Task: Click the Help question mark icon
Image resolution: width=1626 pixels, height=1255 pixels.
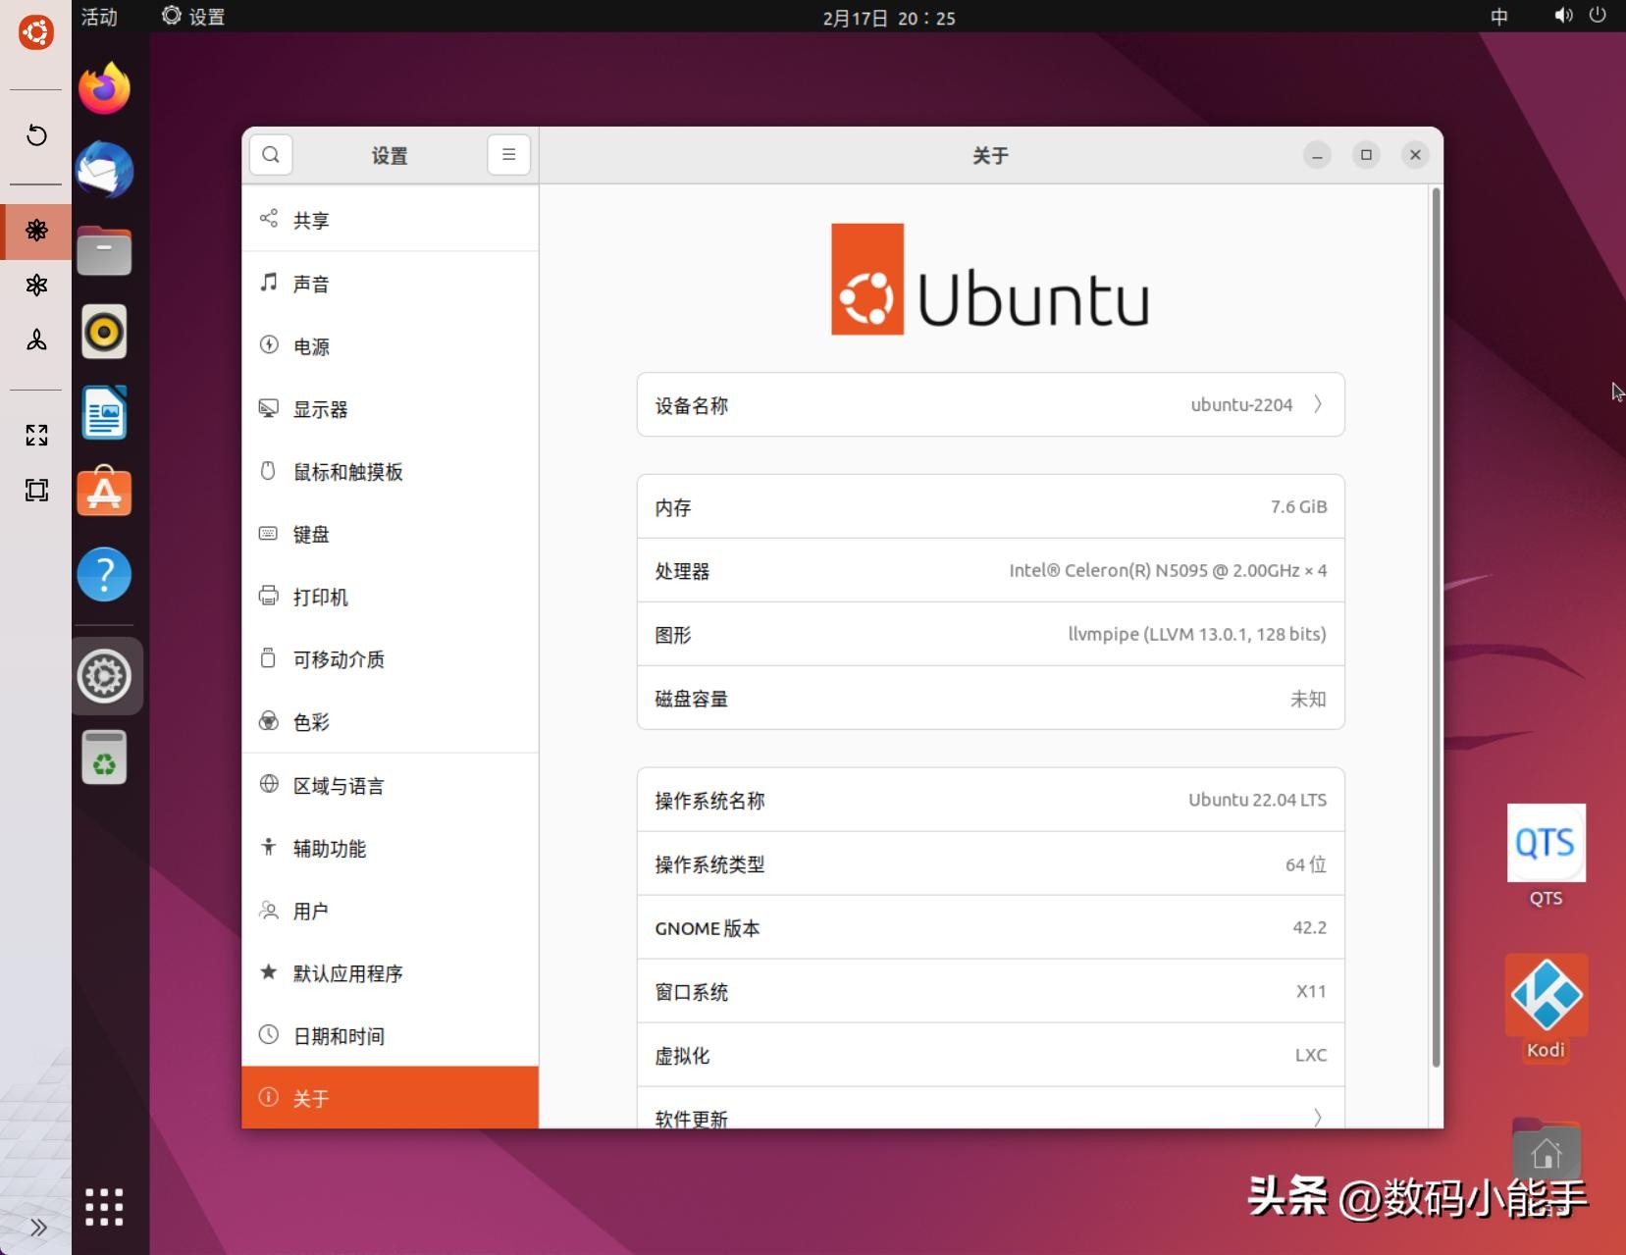Action: [x=104, y=574]
